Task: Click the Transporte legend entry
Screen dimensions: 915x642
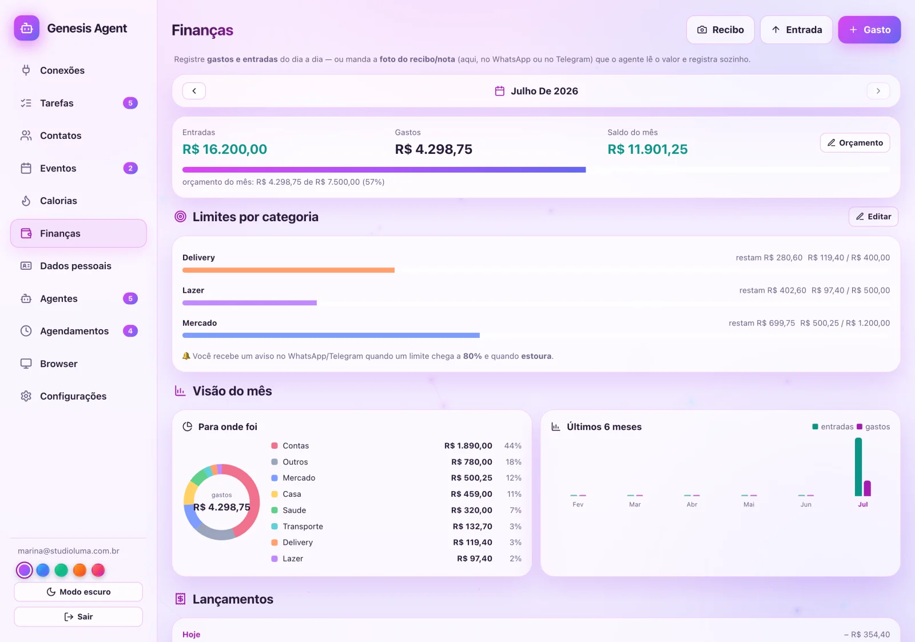Action: (x=396, y=527)
